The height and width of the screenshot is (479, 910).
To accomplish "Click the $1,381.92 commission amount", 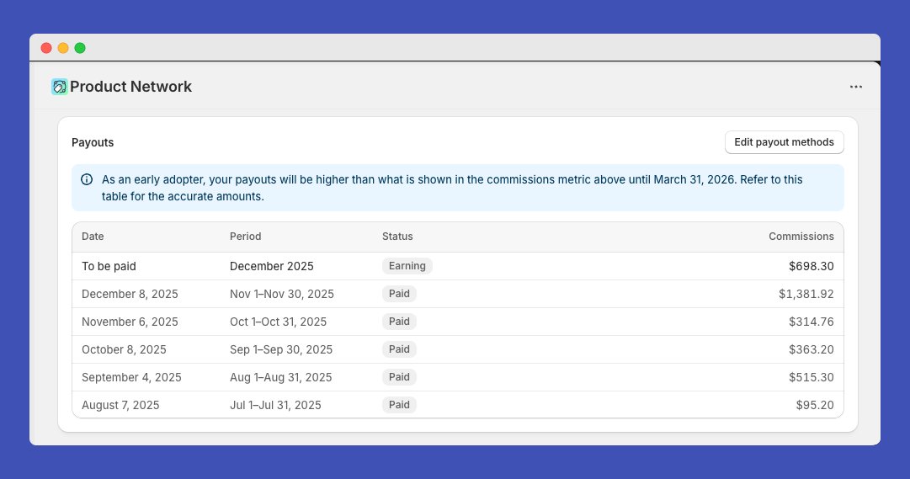I will [806, 295].
